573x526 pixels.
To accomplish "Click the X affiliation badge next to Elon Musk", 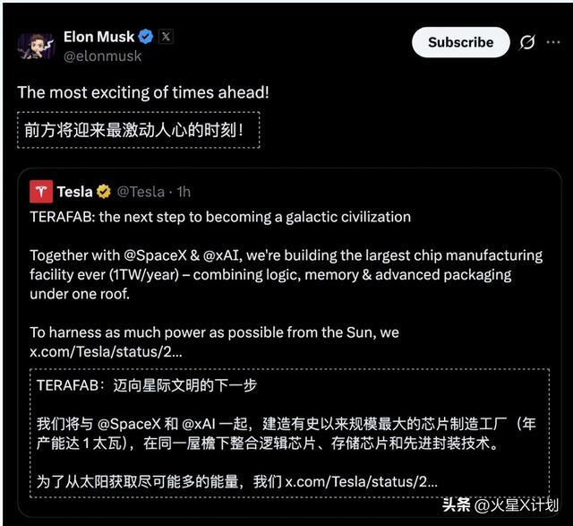I will (x=167, y=37).
